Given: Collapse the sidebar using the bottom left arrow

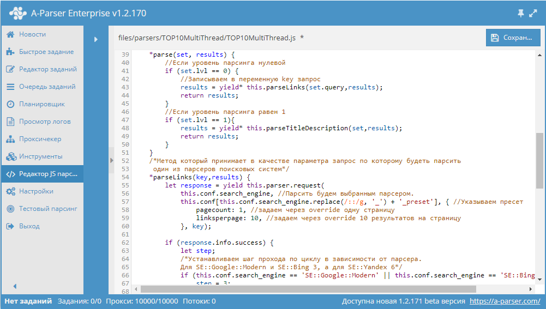Looking at the screenshot, I should 15,286.
